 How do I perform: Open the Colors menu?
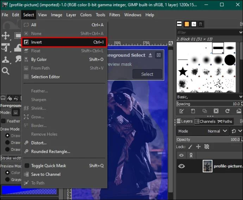point(86,15)
